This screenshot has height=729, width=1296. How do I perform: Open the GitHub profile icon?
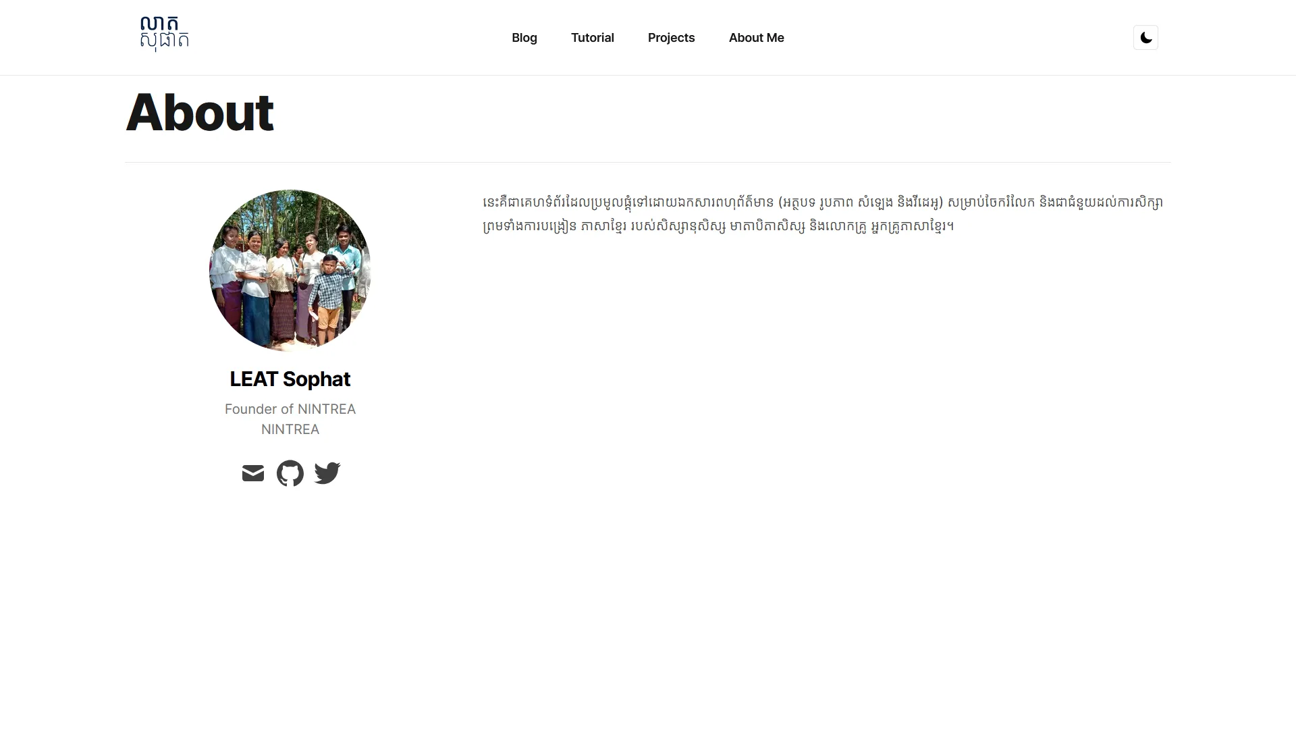click(290, 473)
